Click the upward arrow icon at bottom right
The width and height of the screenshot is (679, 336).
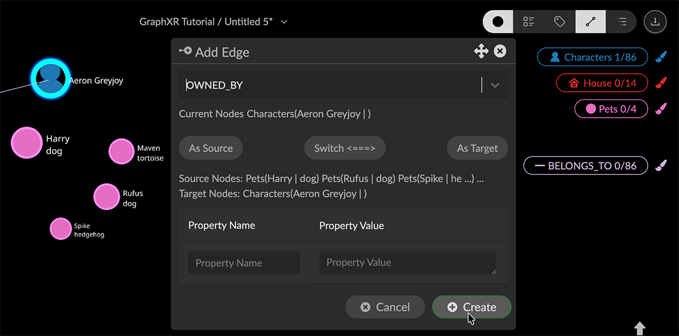pos(639,328)
